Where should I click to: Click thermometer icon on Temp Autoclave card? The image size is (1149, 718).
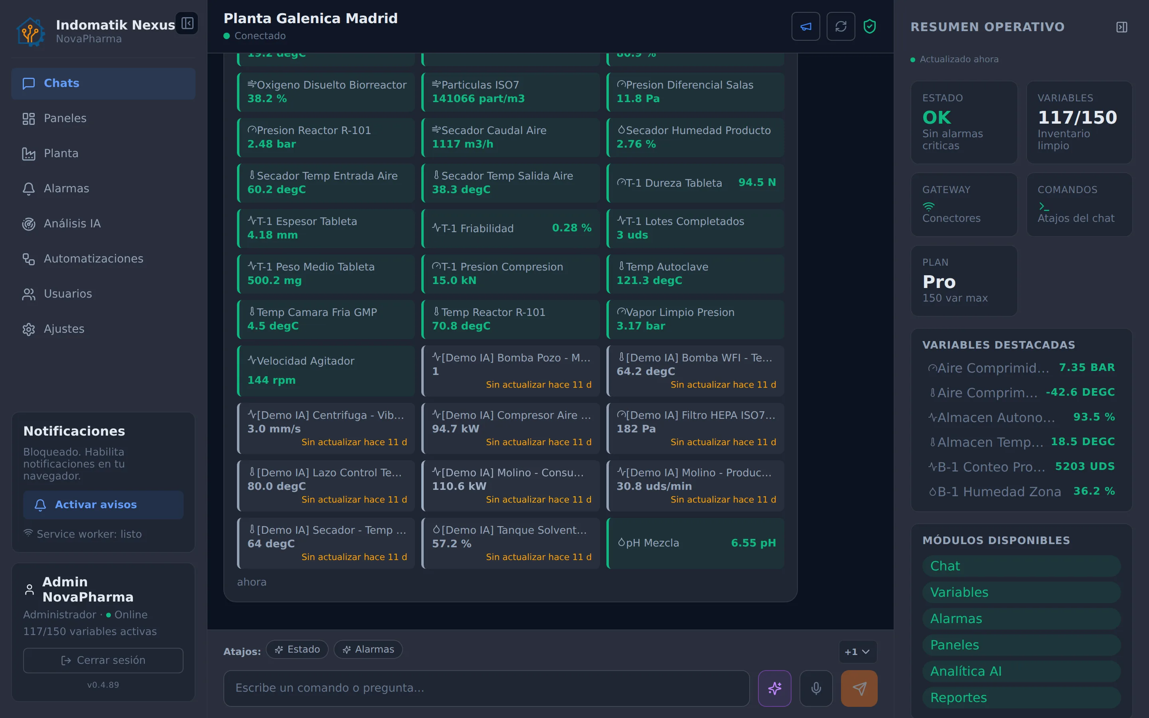coord(621,266)
